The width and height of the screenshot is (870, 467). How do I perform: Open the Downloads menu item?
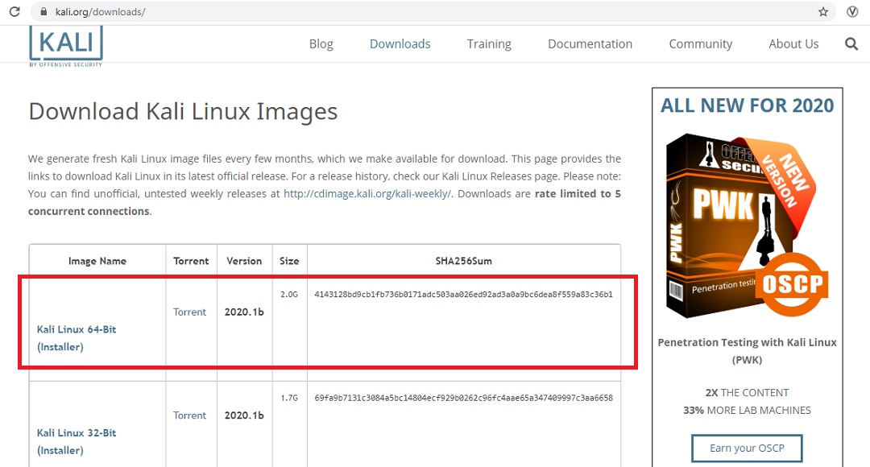tap(400, 43)
